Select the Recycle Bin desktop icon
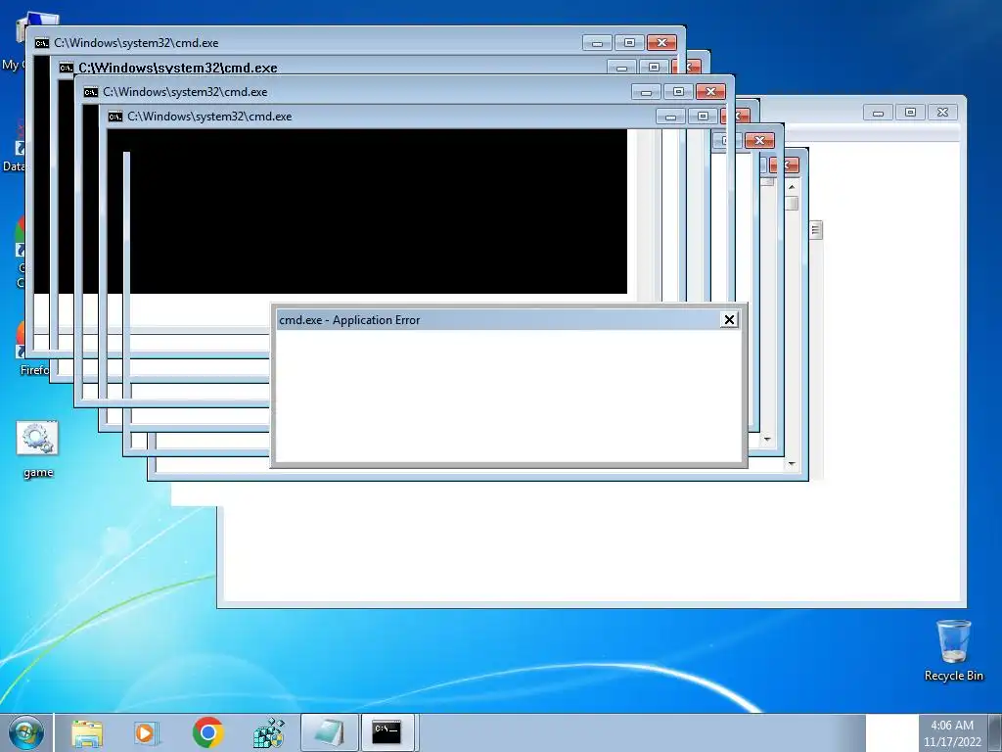Screen dimensions: 1002x752 (953, 651)
